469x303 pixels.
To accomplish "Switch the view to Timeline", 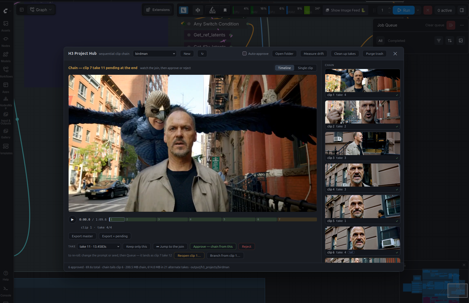I will point(284,68).
